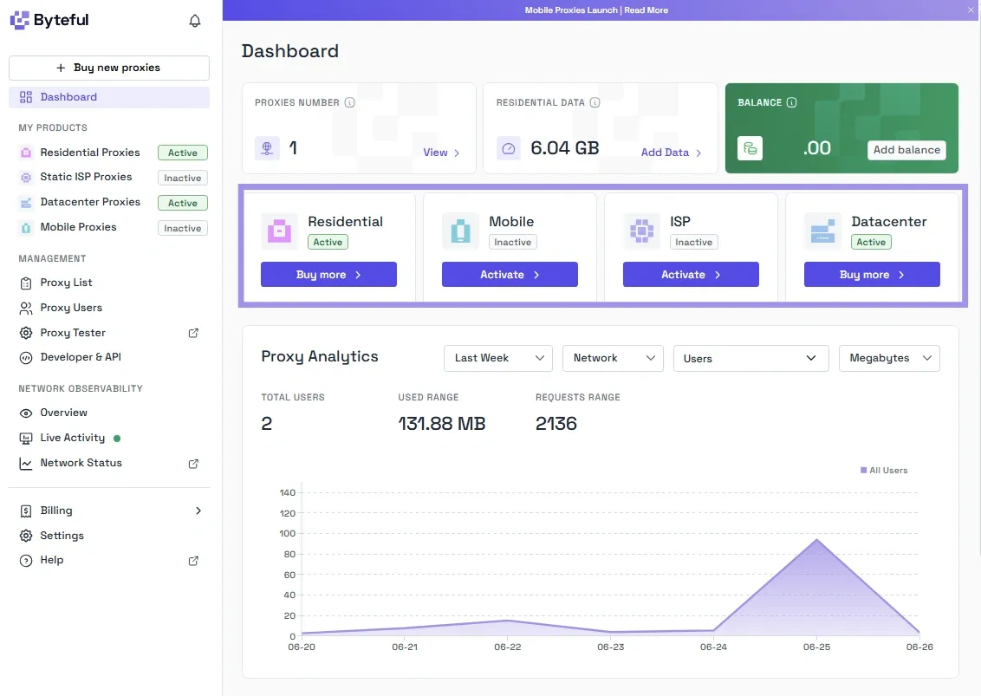Click the Balance info icon
981x696 pixels.
[x=791, y=102]
